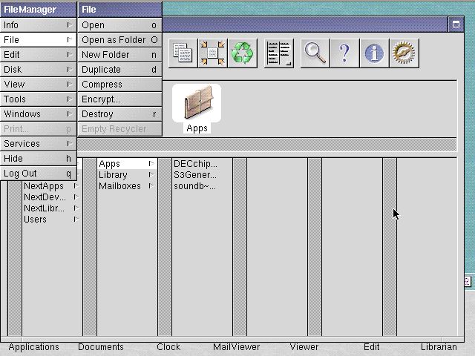The image size is (475, 356).
Task: Open the Services submenu
Action: [x=38, y=144]
